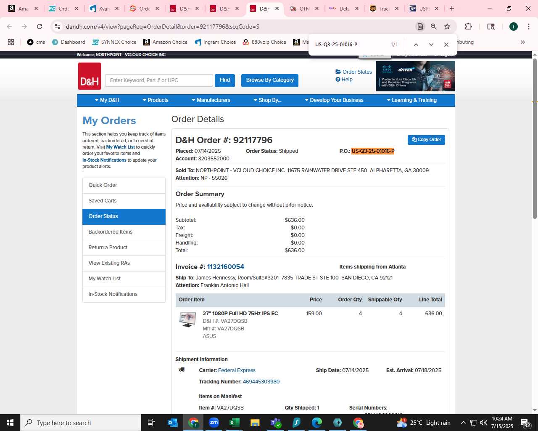The image size is (538, 431).
Task: Jump to previous find result arrow
Action: (x=416, y=45)
